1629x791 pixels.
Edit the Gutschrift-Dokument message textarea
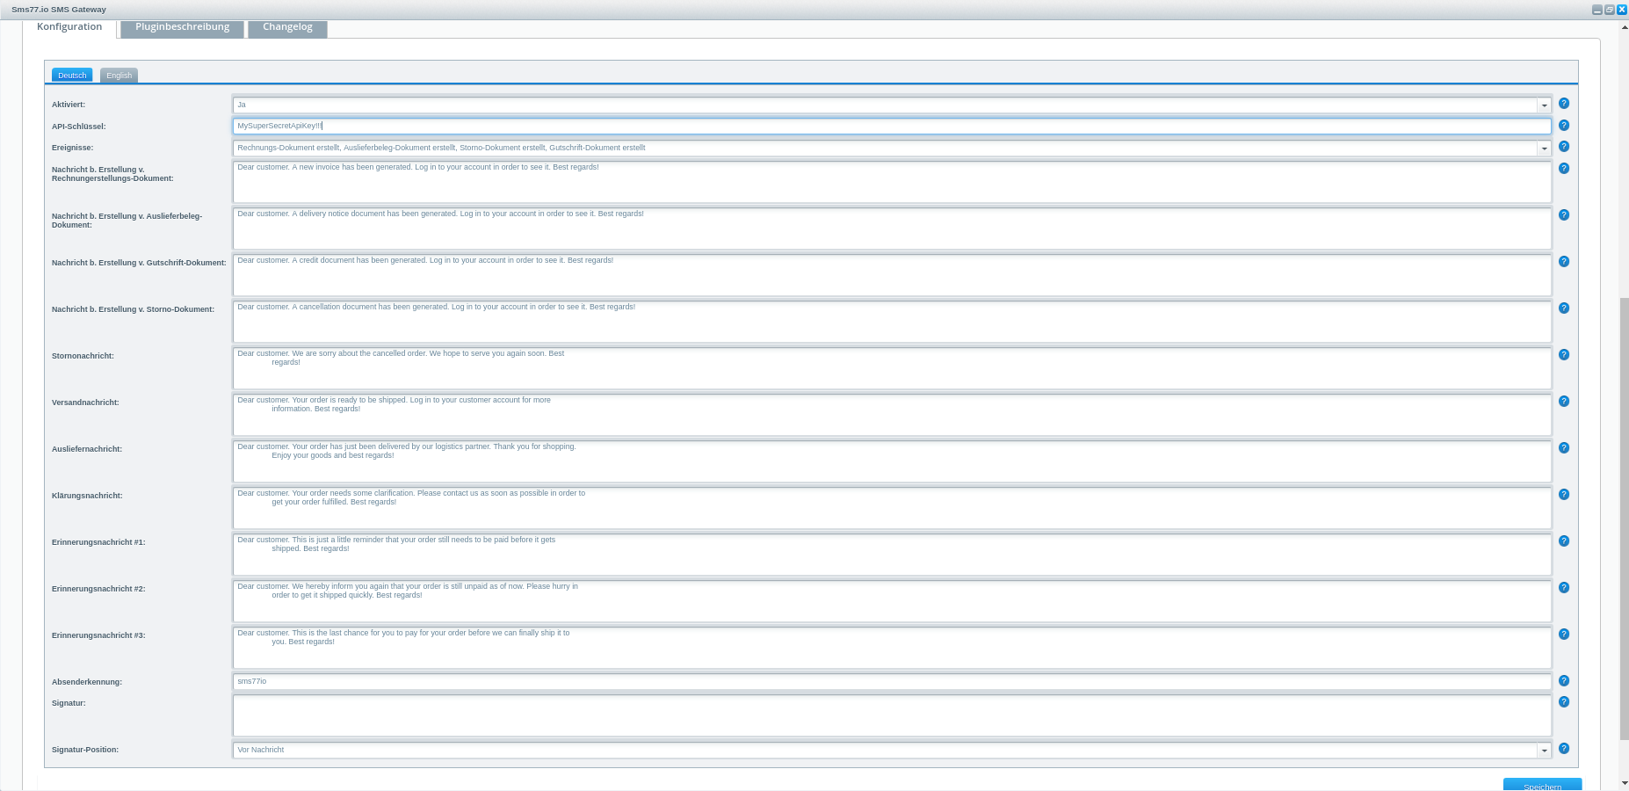(892, 275)
